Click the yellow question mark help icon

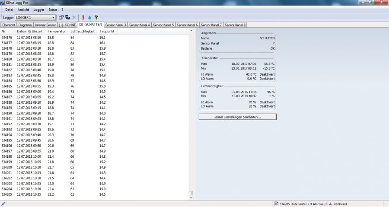(96, 18)
